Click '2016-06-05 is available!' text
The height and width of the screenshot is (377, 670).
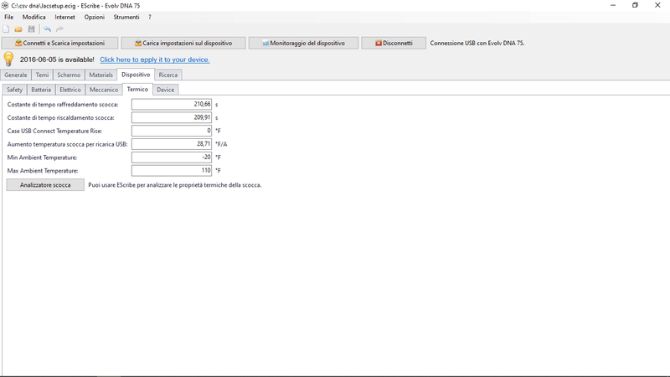pos(57,59)
